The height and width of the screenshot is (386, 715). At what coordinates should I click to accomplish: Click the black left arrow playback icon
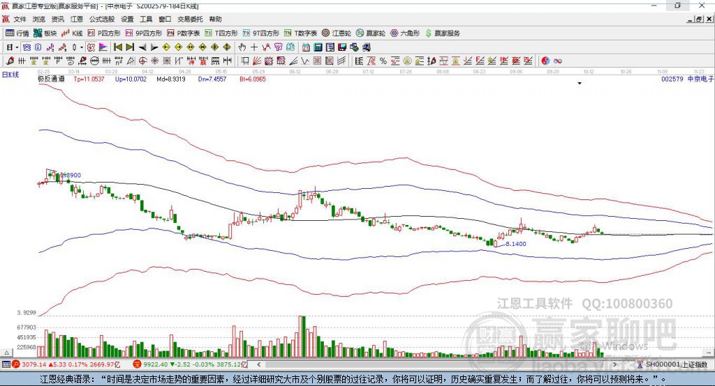(x=142, y=47)
